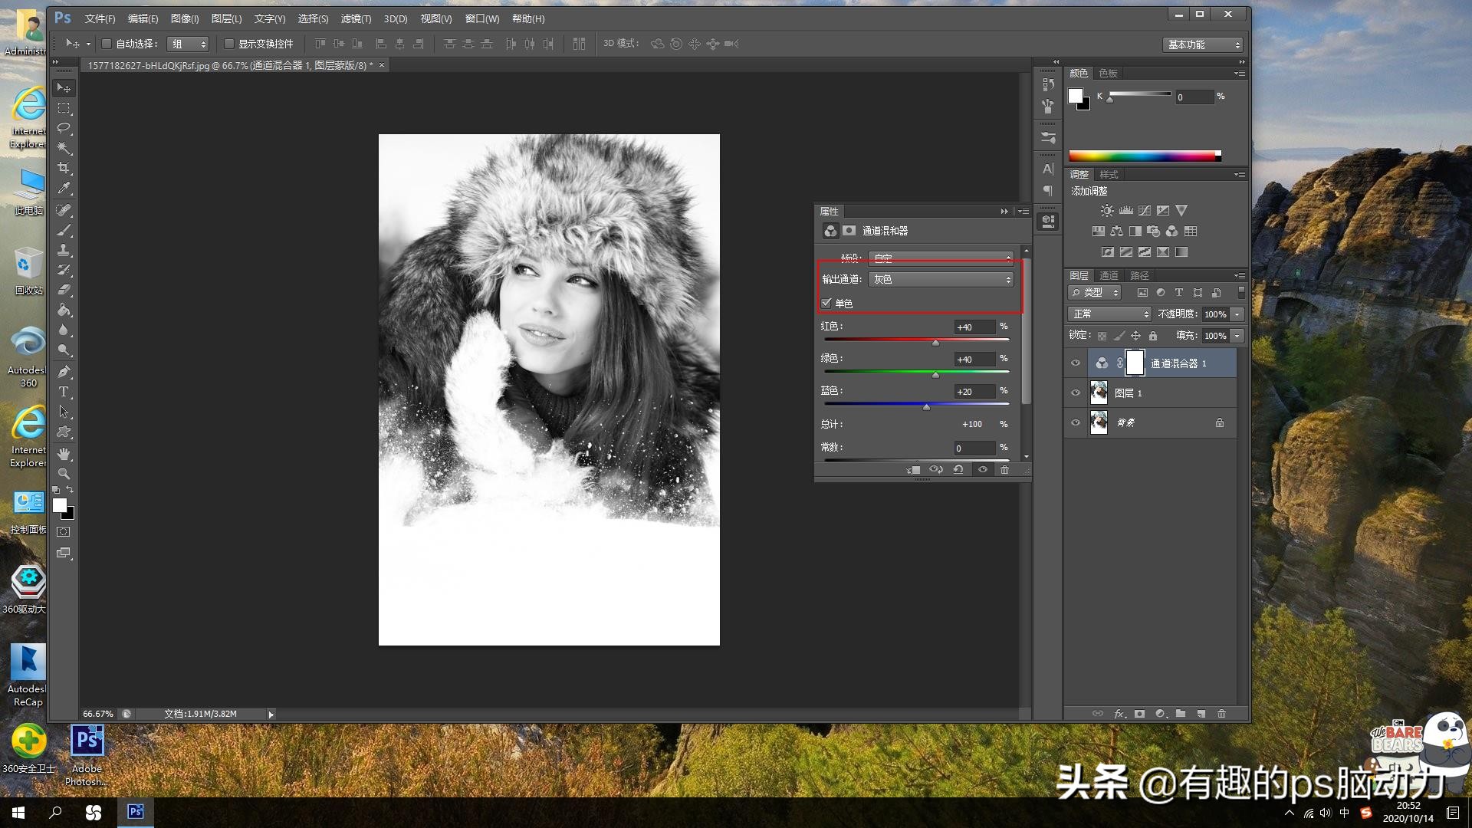This screenshot has width=1472, height=828.
Task: Click the 常数 constant input field
Action: (x=974, y=449)
